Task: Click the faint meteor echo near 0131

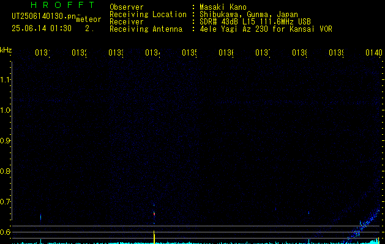Action: [40, 217]
